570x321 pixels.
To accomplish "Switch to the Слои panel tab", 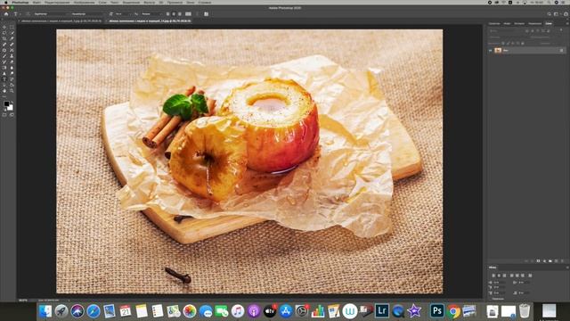I will point(549,24).
